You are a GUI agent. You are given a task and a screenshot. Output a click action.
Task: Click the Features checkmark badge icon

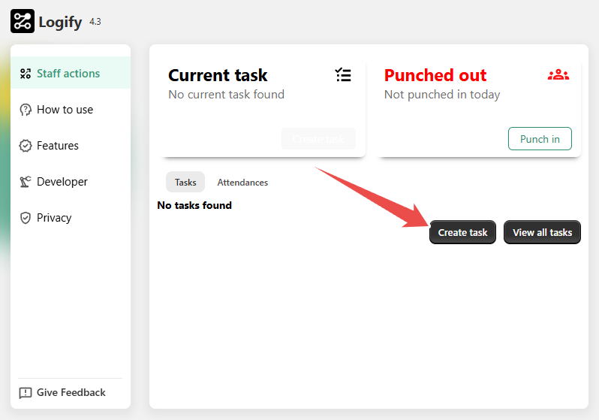pos(26,146)
